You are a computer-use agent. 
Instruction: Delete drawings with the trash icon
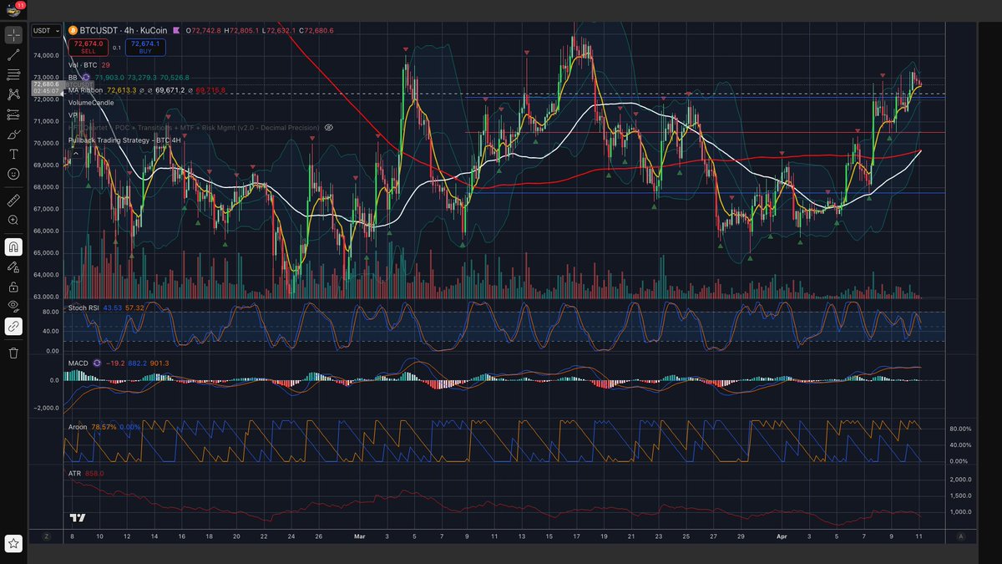(13, 353)
